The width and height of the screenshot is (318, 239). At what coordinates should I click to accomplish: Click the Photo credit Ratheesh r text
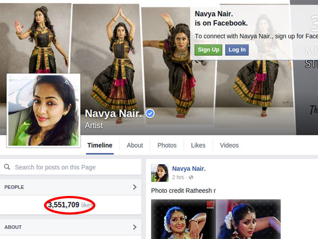[x=183, y=191]
